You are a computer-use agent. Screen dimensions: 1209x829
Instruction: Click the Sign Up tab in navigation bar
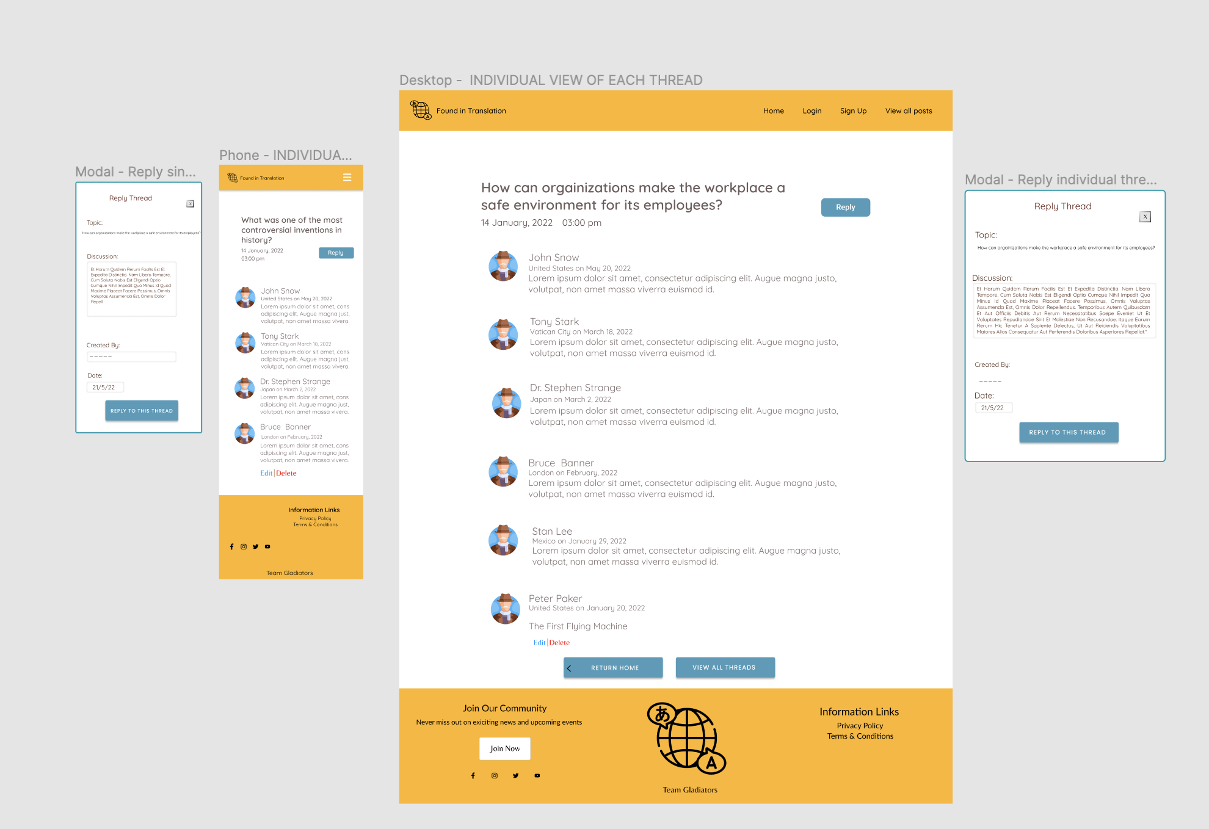pos(850,111)
